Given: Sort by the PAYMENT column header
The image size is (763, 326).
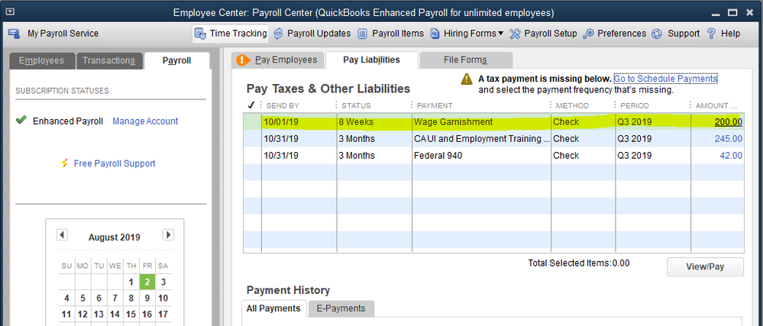Looking at the screenshot, I should coord(435,105).
